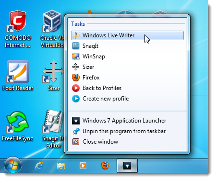The image size is (215, 180).
Task: Open WinSnap from the jump list
Action: pos(127,56)
